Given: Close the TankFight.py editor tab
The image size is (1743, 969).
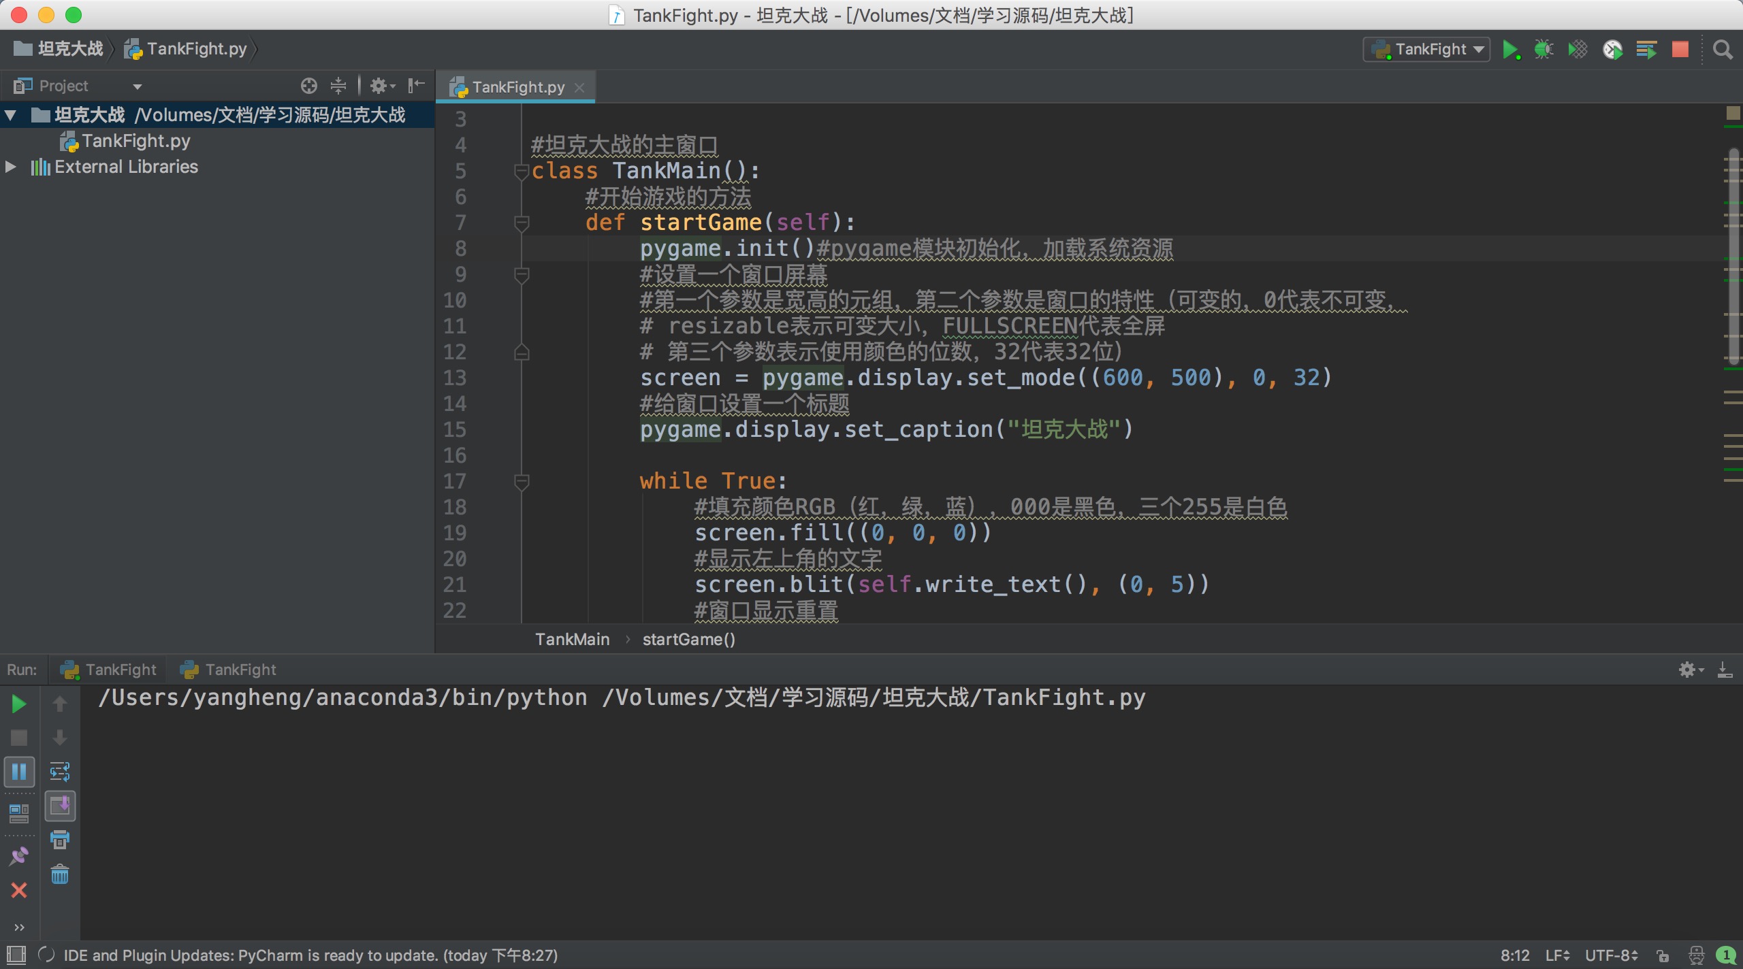Looking at the screenshot, I should (579, 88).
